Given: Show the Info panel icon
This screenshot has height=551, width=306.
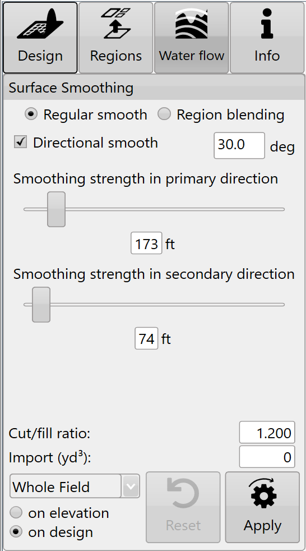Looking at the screenshot, I should [x=267, y=23].
